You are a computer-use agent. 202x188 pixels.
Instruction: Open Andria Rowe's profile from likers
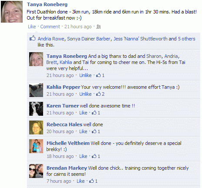pos(51,39)
